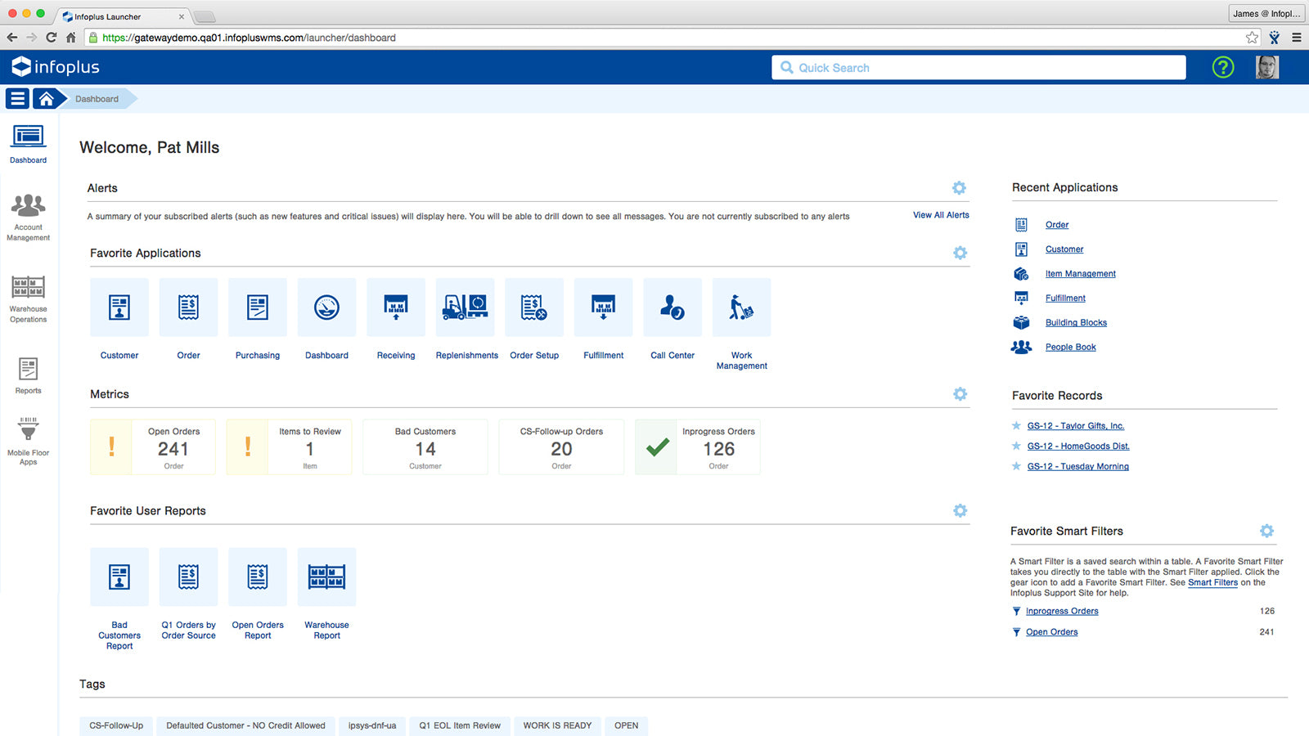This screenshot has width=1309, height=736.
Task: Open Favorite Smart Filters gear settings
Action: pos(1266,530)
